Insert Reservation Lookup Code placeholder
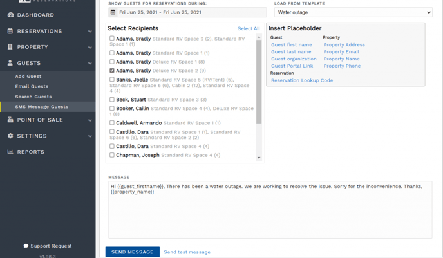Viewport: 443px width, 258px height. point(302,80)
